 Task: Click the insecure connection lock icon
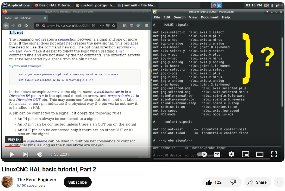coord(43,26)
